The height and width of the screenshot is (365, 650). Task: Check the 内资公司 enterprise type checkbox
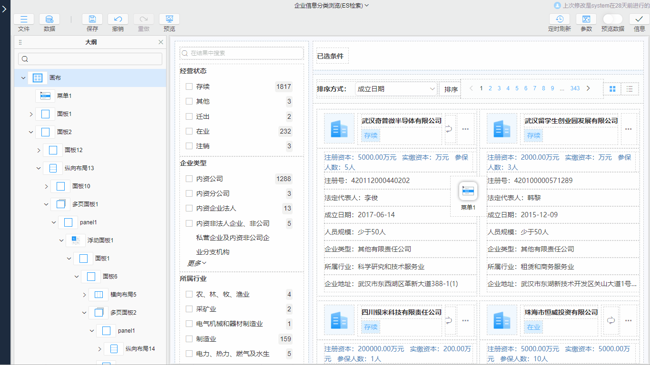(189, 179)
